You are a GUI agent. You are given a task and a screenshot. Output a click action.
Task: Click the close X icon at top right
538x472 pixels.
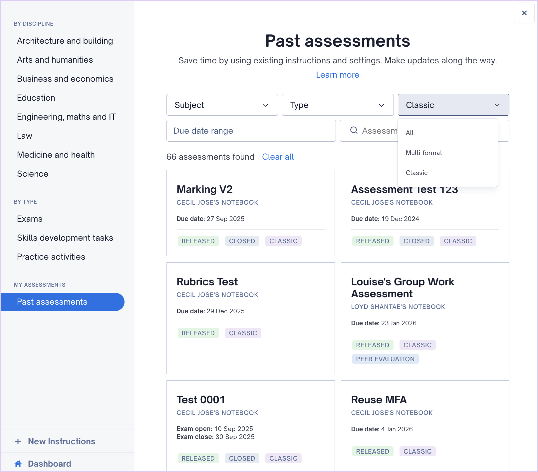(x=524, y=13)
